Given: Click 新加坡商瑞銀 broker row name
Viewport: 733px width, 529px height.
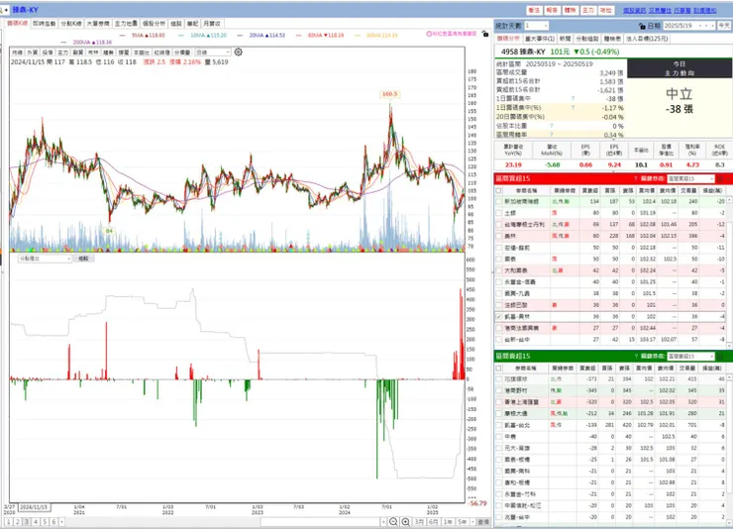Looking at the screenshot, I should click(521, 201).
